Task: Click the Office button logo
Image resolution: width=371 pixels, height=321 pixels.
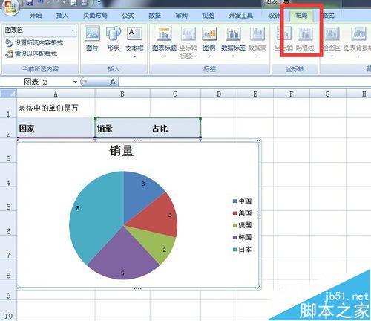Action: 10,7
